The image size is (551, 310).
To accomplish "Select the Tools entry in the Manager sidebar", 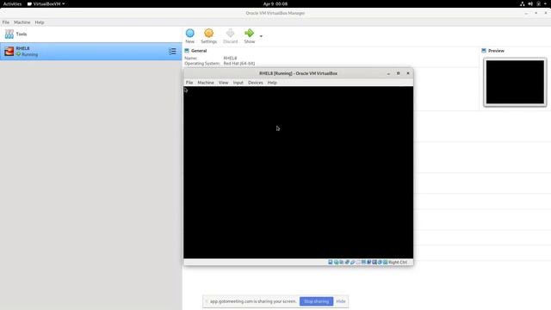I will pyautogui.click(x=91, y=34).
